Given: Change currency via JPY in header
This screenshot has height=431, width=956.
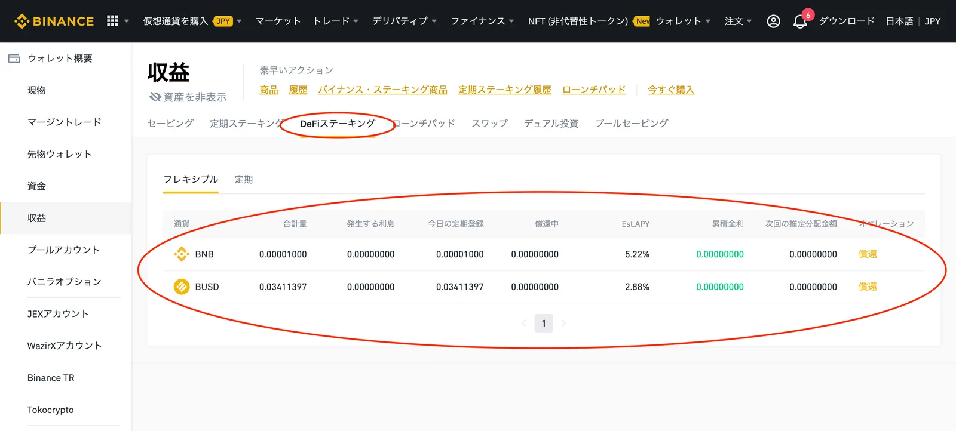Looking at the screenshot, I should [933, 21].
